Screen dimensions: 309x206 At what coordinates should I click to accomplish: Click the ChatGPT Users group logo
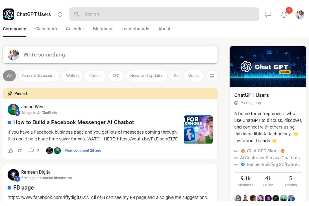[x=8, y=14]
